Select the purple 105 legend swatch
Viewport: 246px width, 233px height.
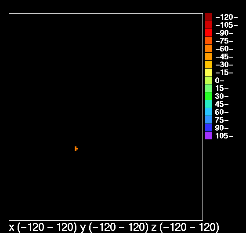pos(208,136)
